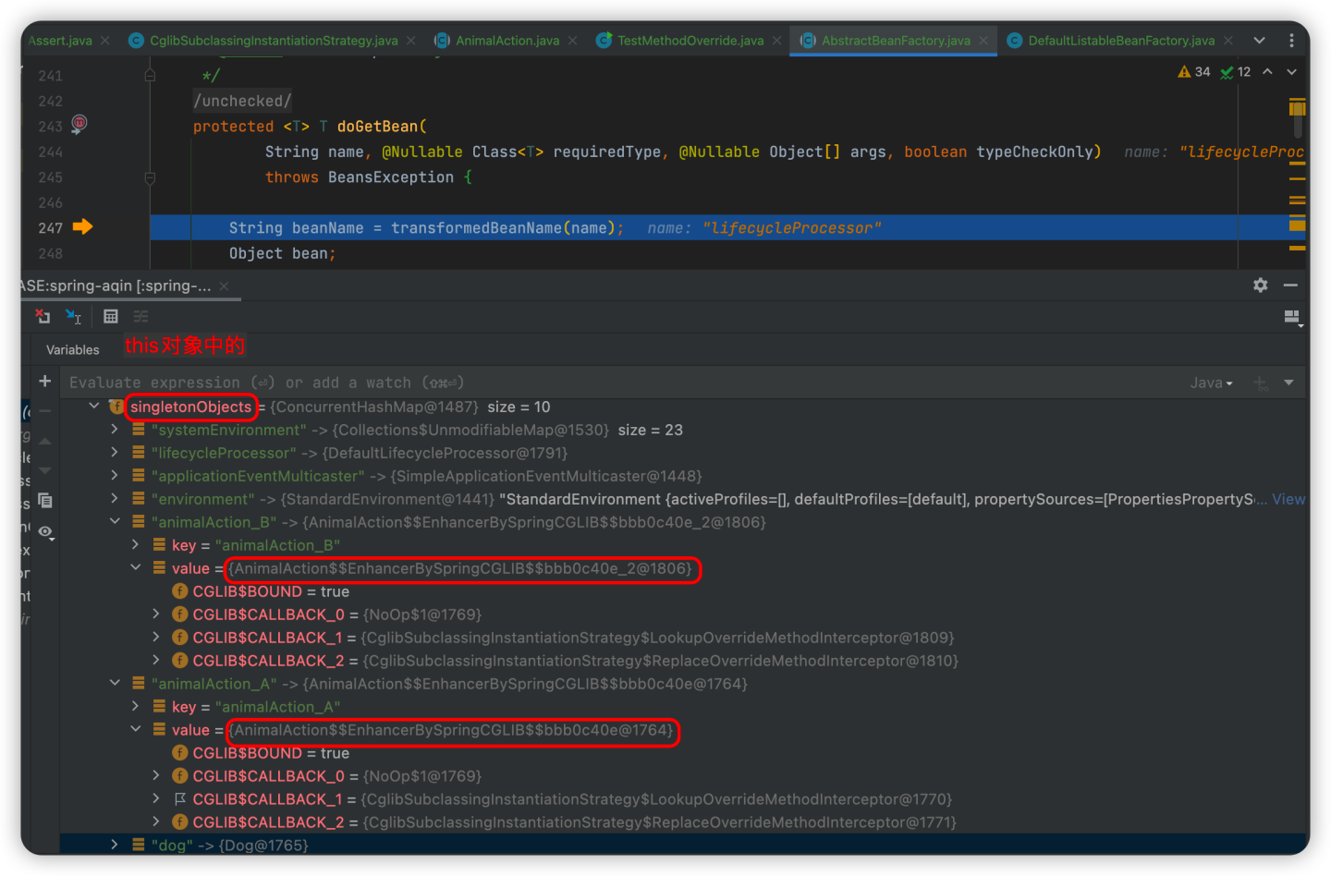Click the execution point arrow on line 247
This screenshot has width=1331, height=876.
[x=82, y=226]
